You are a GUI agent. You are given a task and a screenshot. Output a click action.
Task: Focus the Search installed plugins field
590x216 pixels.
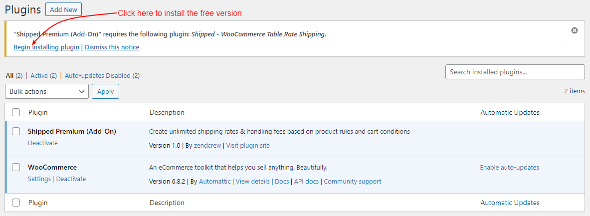(x=515, y=72)
